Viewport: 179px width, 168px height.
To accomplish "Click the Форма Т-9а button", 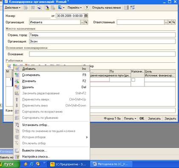I will tap(112, 118).
